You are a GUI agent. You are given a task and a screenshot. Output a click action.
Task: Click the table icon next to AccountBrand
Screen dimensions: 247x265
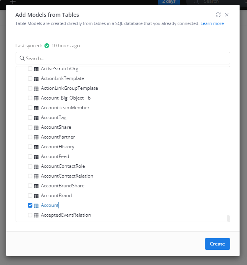point(36,196)
